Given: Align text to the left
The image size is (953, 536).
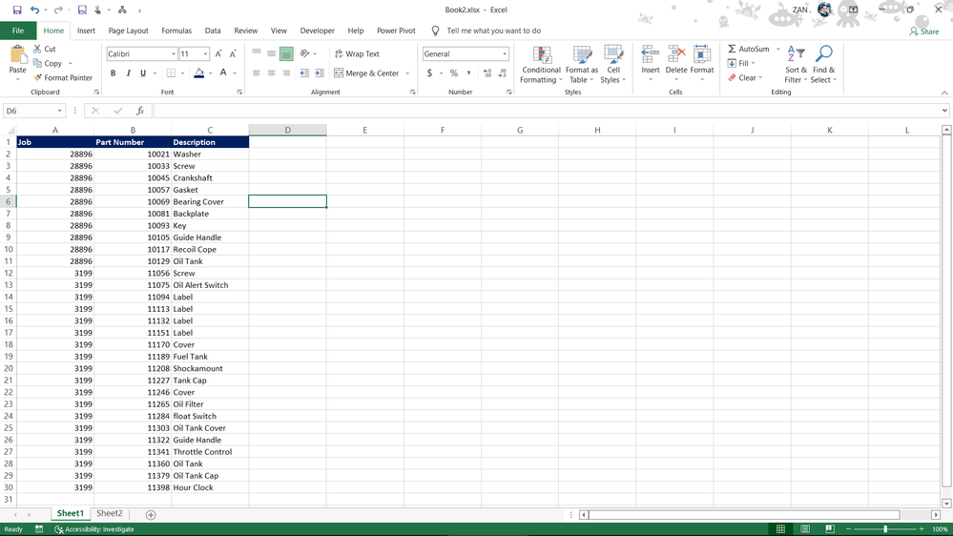Looking at the screenshot, I should (x=257, y=72).
